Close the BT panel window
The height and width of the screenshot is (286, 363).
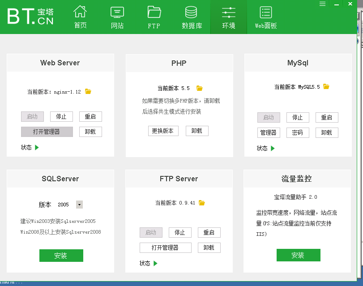(350, 4)
